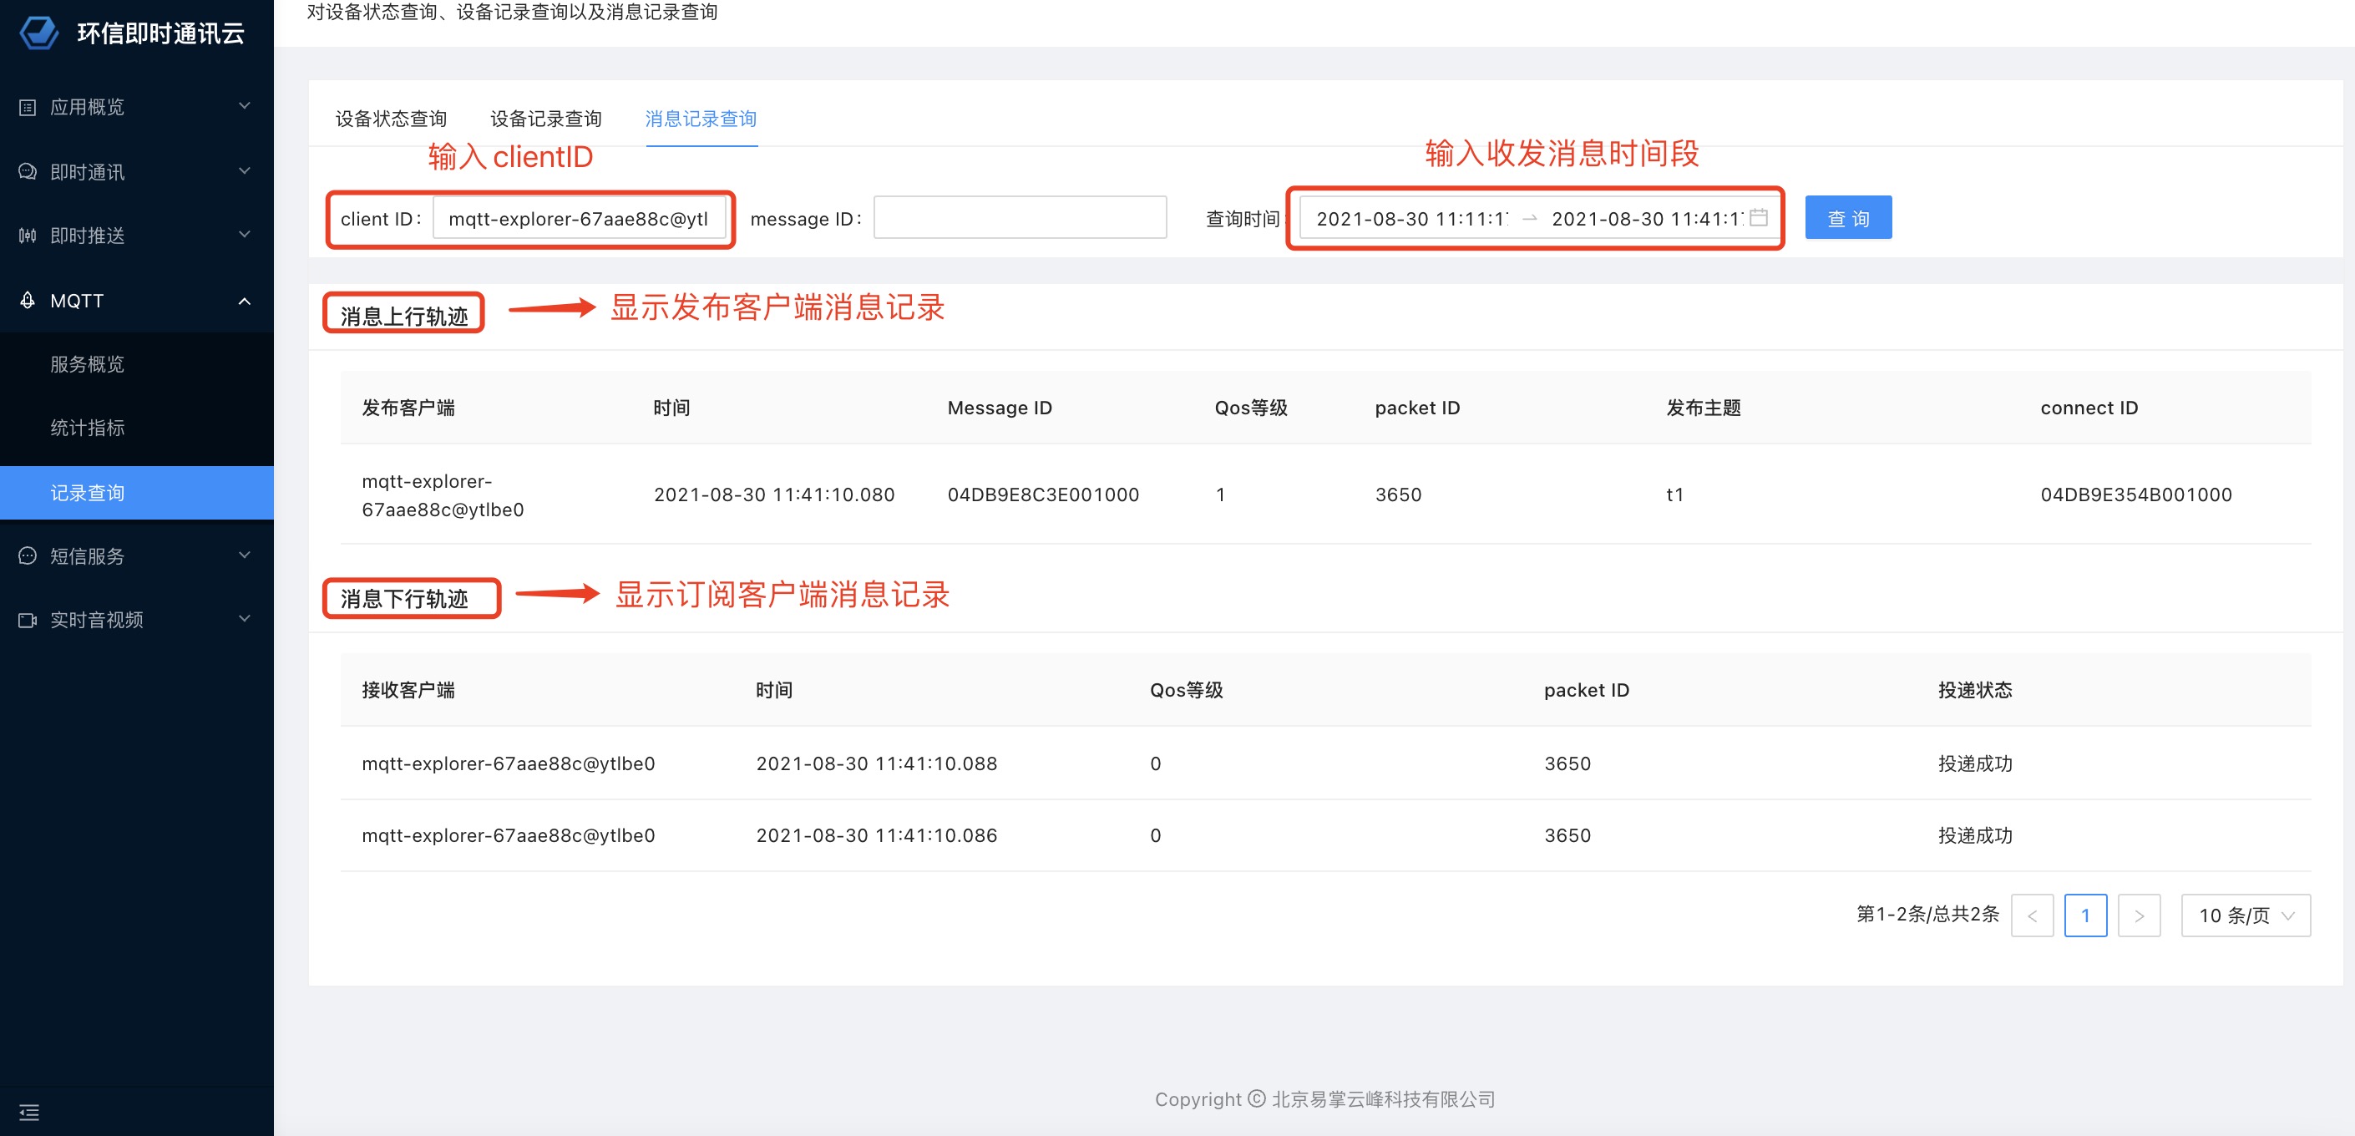Image resolution: width=2355 pixels, height=1136 pixels.
Task: Click timestamp 2021-08-30 11:41:10.088
Action: [876, 763]
